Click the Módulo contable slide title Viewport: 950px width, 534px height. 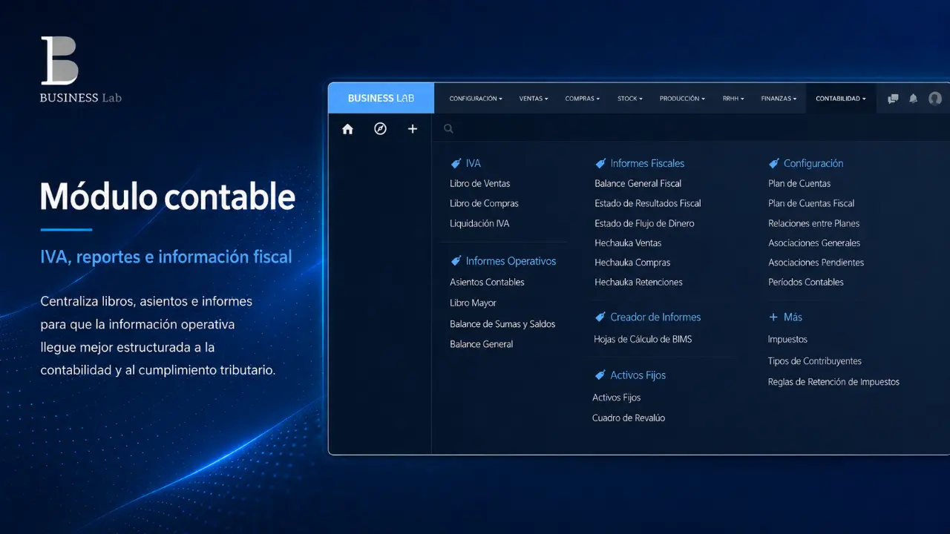[x=168, y=197]
